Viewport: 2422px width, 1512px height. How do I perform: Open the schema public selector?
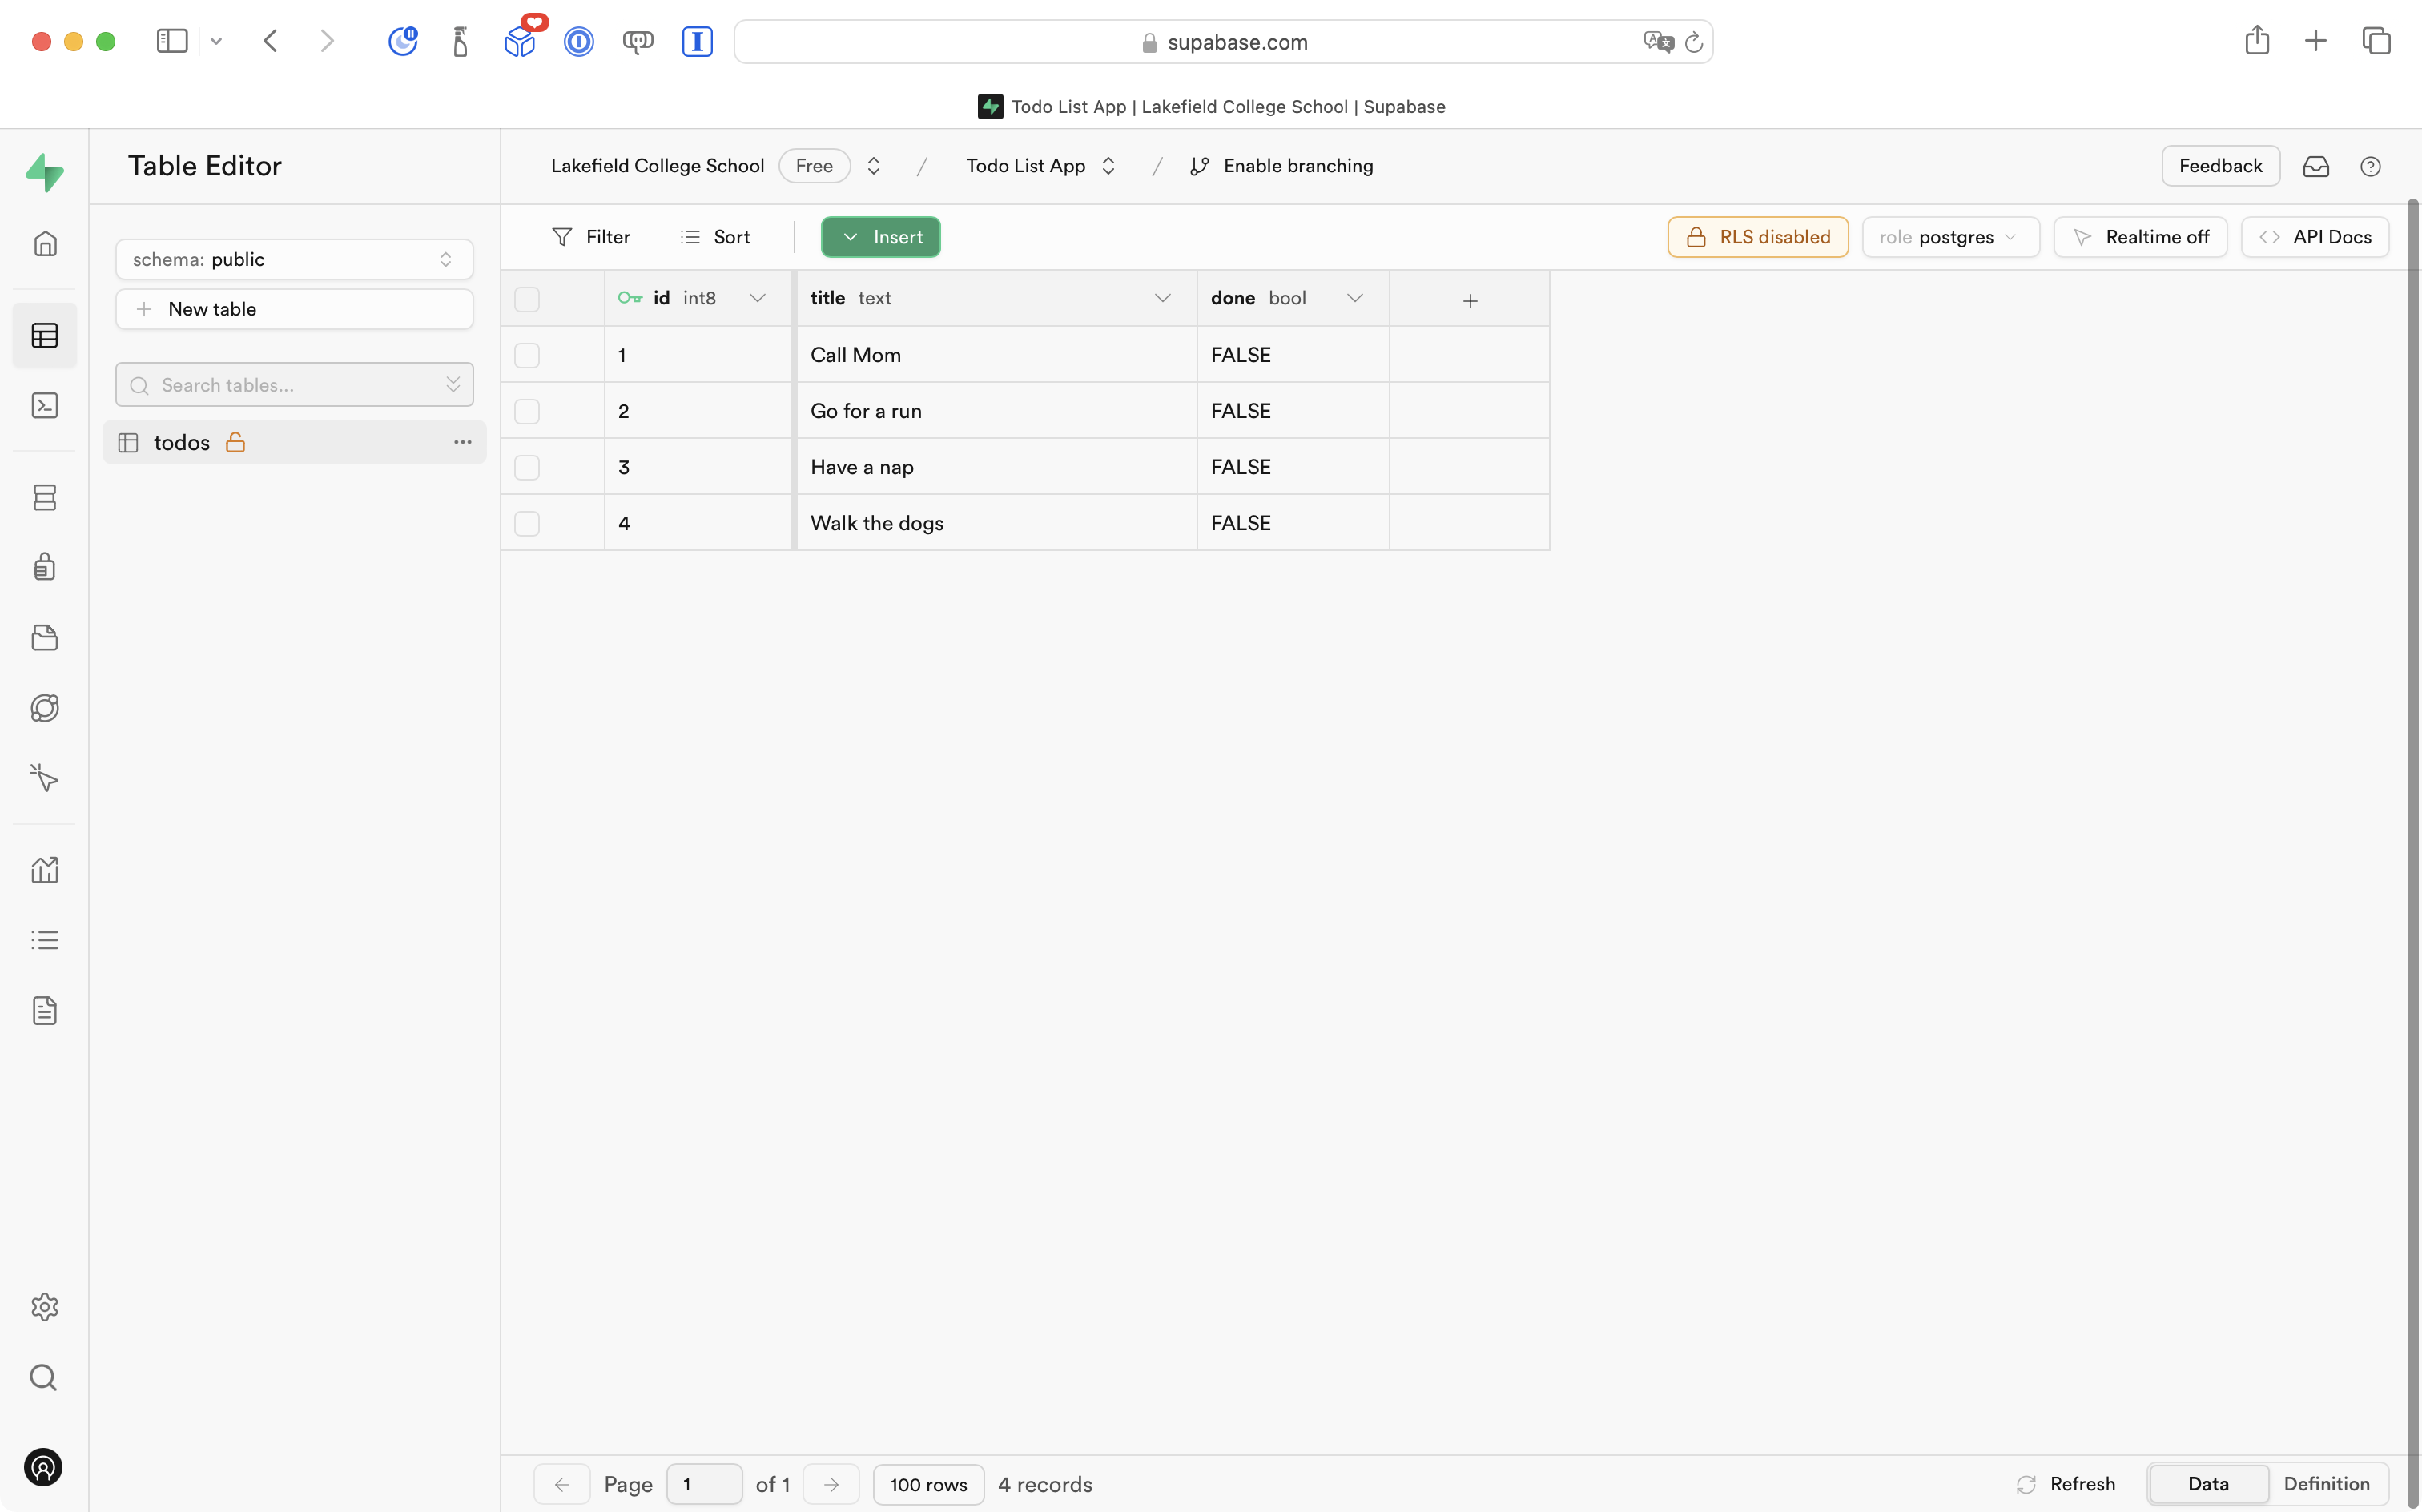294,259
